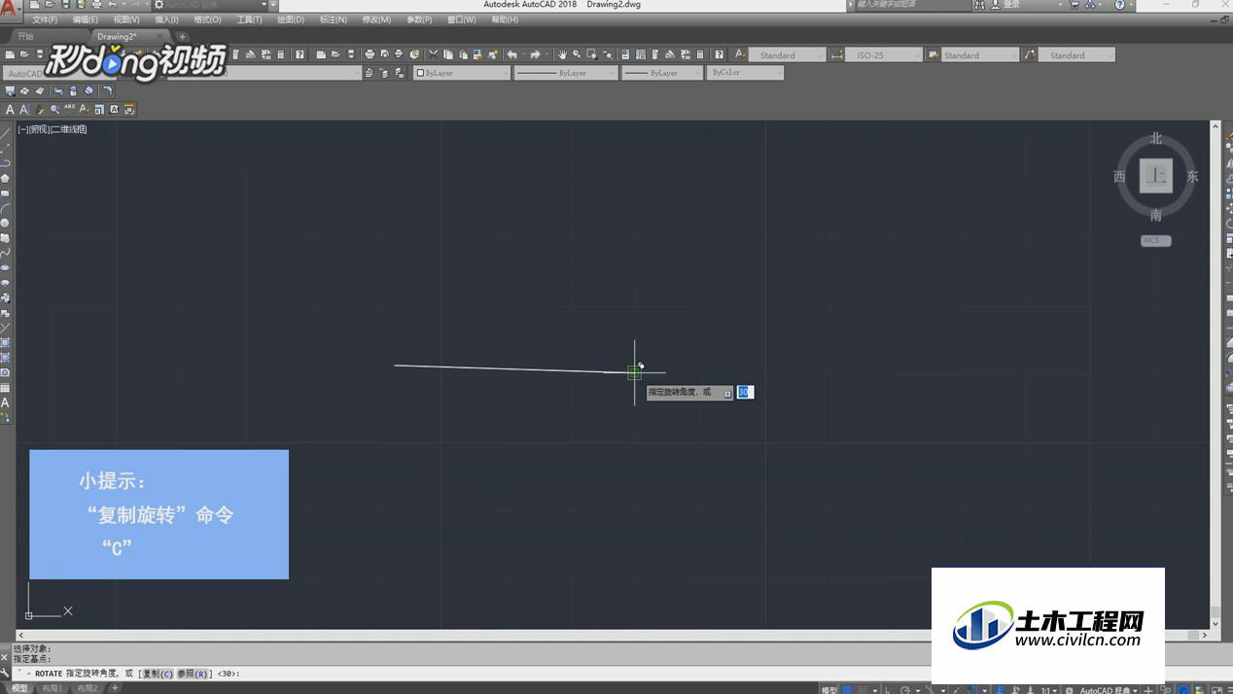Open the ByColor plot style dropdown

tap(746, 73)
